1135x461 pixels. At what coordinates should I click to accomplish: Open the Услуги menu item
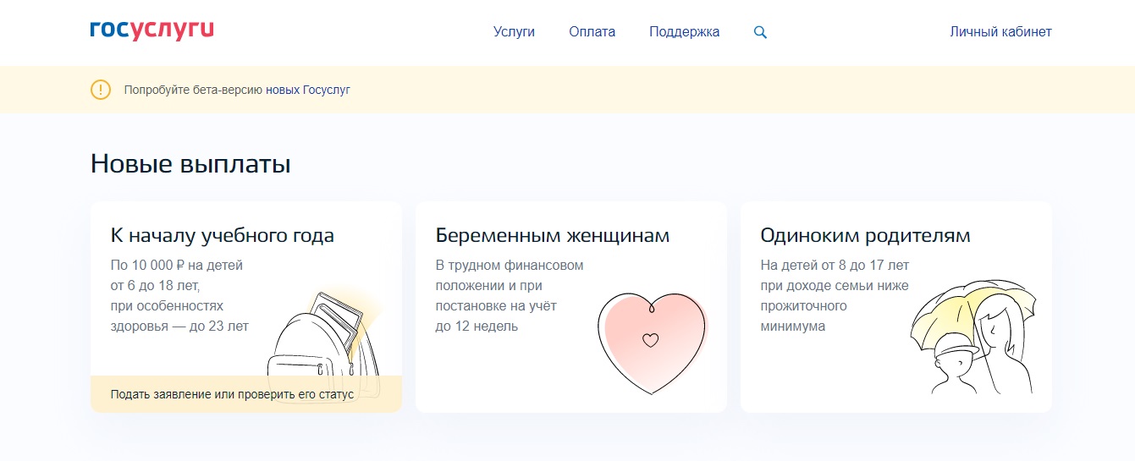(515, 32)
